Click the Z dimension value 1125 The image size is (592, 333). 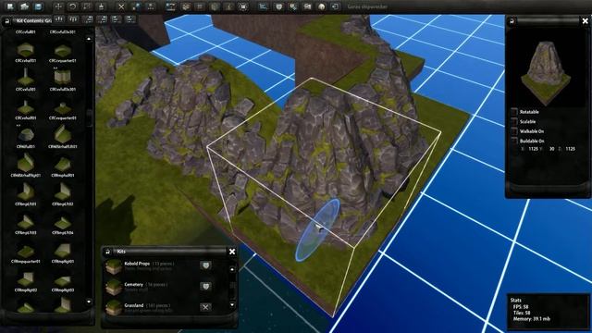(570, 149)
